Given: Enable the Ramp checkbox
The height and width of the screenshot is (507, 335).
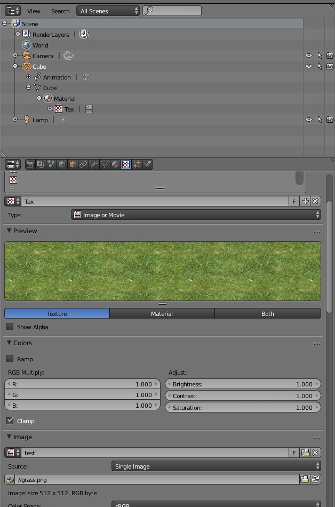Looking at the screenshot, I should click(10, 359).
